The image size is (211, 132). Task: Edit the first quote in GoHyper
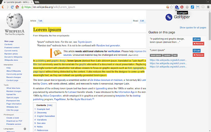tap(196, 39)
